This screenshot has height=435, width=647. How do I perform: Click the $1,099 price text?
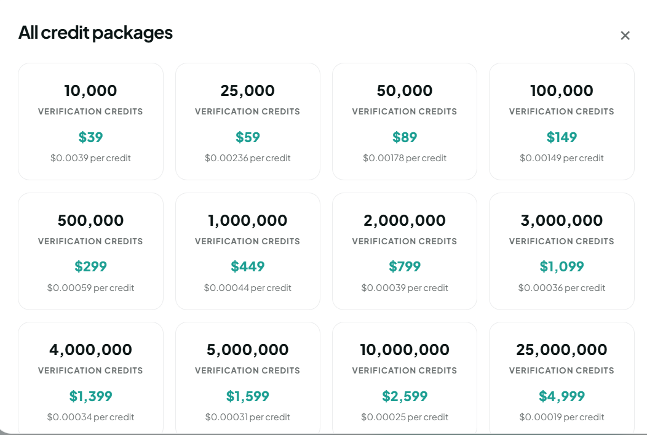point(562,266)
